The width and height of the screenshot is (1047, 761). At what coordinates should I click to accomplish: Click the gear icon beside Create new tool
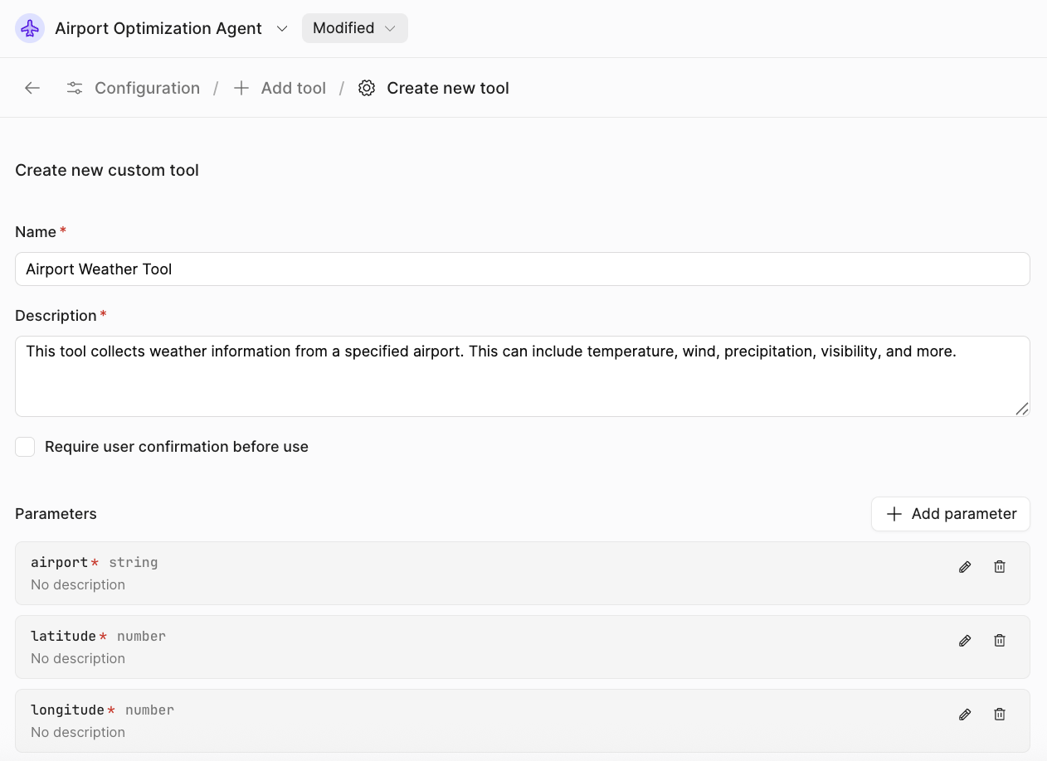click(367, 88)
